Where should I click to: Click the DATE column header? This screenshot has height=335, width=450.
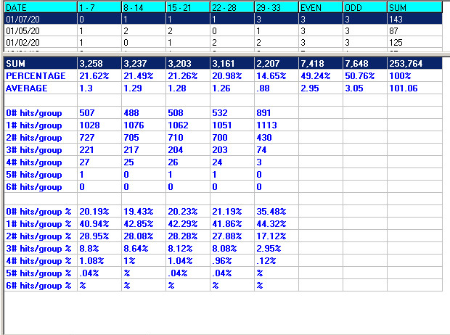point(41,7)
